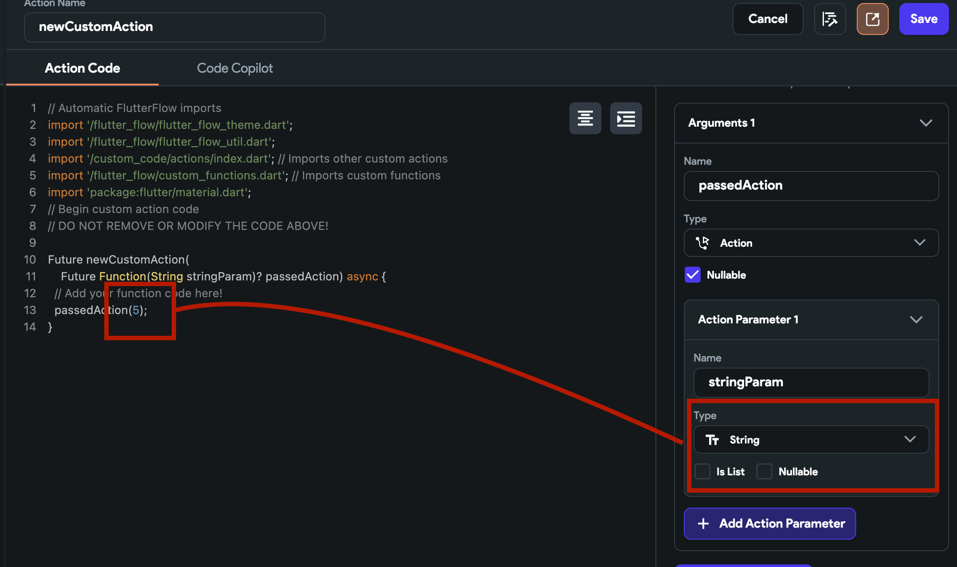The height and width of the screenshot is (567, 957).
Task: Click the plus icon in Add Action Parameter
Action: [703, 523]
